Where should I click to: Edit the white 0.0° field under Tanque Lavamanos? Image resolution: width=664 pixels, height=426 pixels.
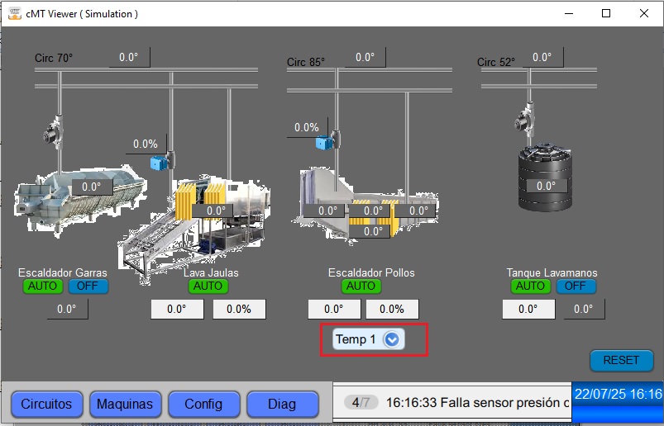pos(528,309)
